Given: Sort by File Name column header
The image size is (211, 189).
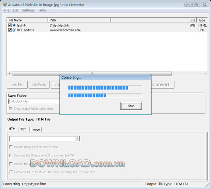Looking at the screenshot, I should (27, 20).
